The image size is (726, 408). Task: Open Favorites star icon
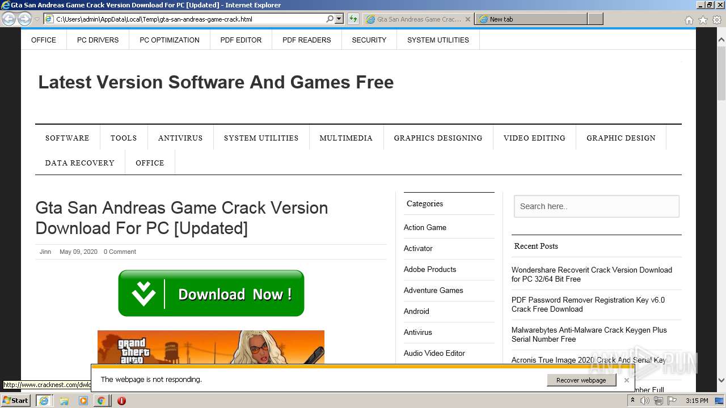[703, 20]
